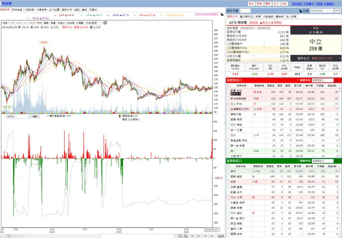This screenshot has width=342, height=238.
Task: Switch to 月營收 tab
Action: 93,10
